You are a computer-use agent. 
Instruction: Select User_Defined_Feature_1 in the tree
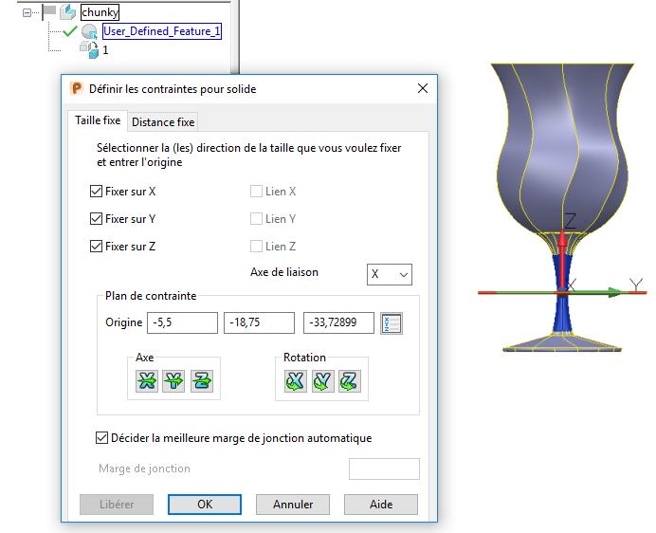(x=161, y=31)
